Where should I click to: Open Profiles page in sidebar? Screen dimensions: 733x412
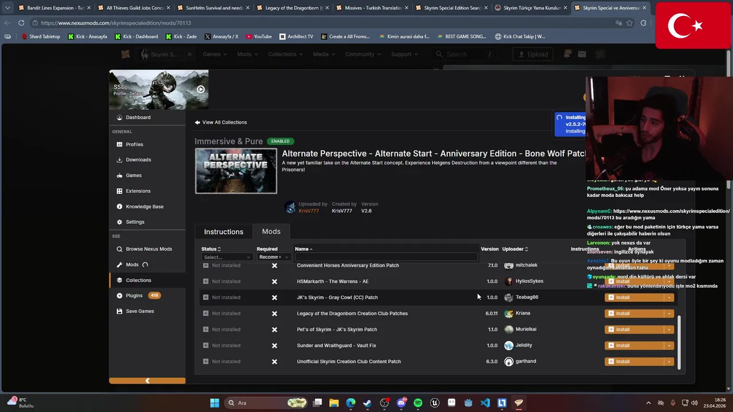coord(135,144)
